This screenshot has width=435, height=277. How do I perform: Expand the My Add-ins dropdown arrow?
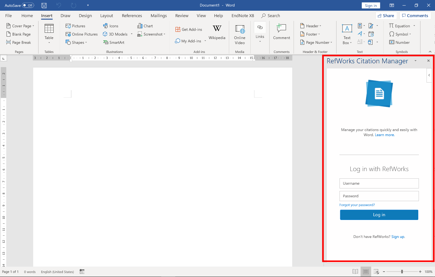205,41
